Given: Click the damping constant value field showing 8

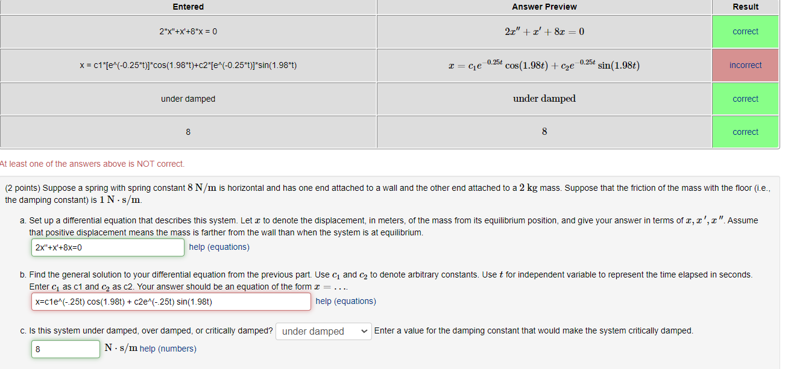Looking at the screenshot, I should click(65, 349).
